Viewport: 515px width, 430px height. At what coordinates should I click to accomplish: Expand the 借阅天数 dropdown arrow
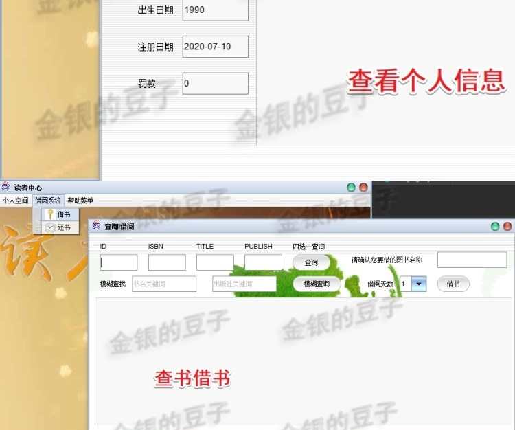(419, 284)
